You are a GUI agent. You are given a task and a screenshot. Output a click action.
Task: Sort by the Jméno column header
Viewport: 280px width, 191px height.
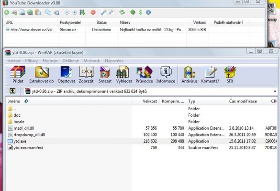pos(69,101)
